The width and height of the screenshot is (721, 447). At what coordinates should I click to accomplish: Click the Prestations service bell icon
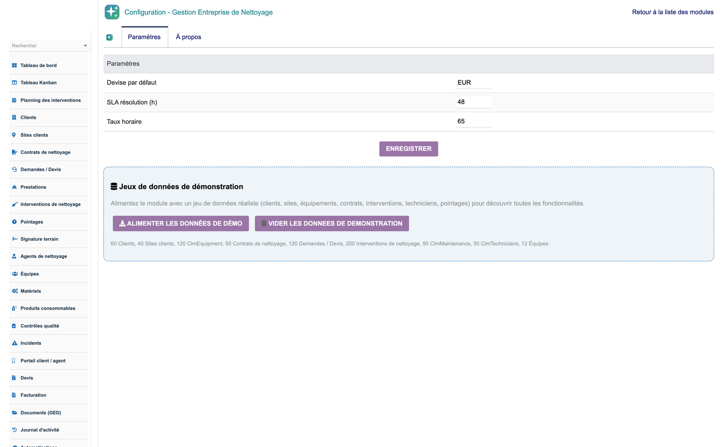pos(14,187)
